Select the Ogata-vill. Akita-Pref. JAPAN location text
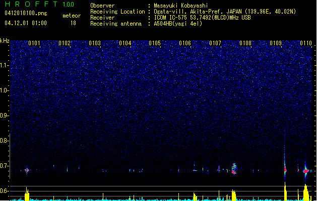 pyautogui.click(x=225, y=12)
